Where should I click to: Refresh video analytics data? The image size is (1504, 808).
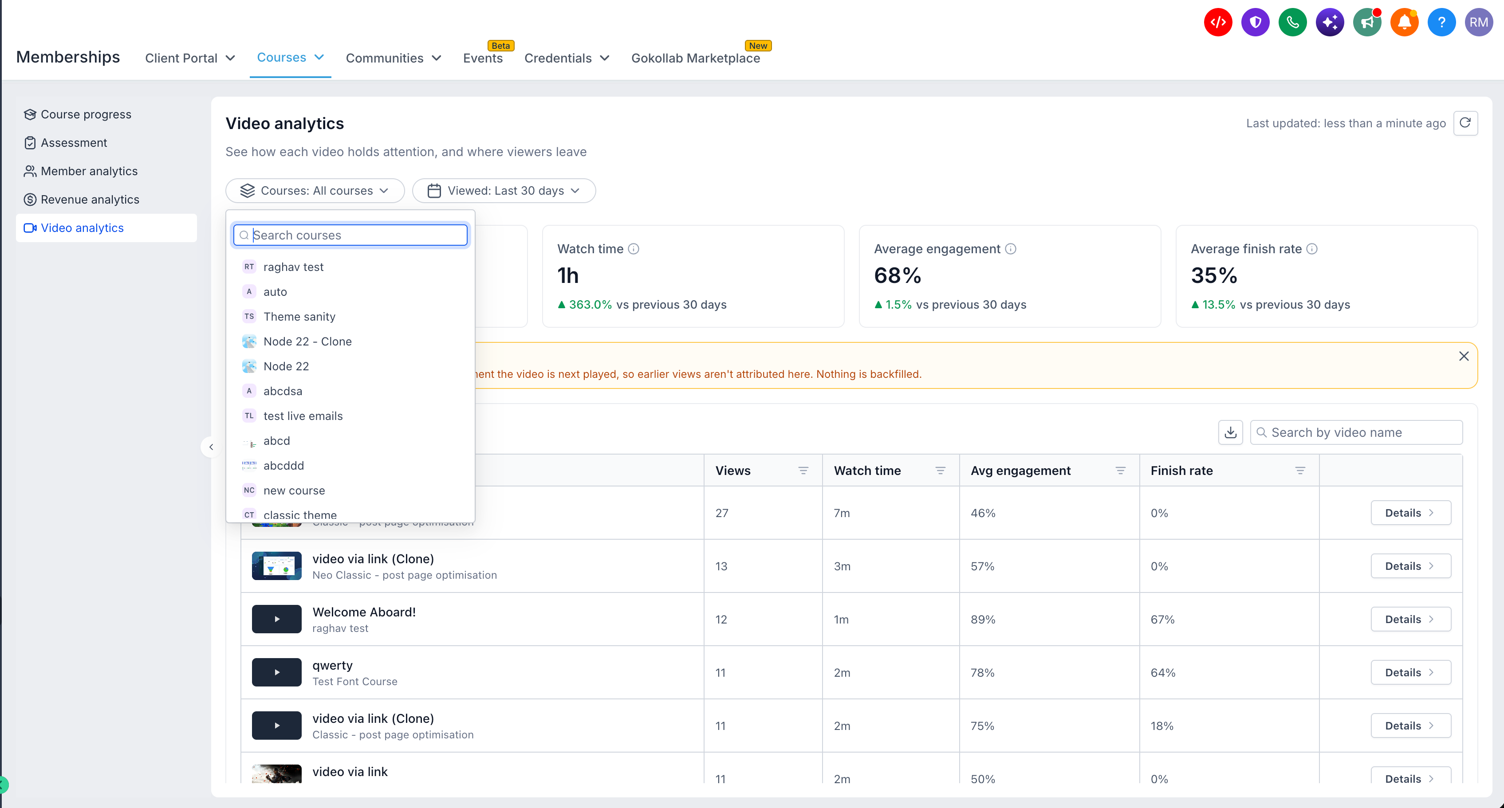1465,123
